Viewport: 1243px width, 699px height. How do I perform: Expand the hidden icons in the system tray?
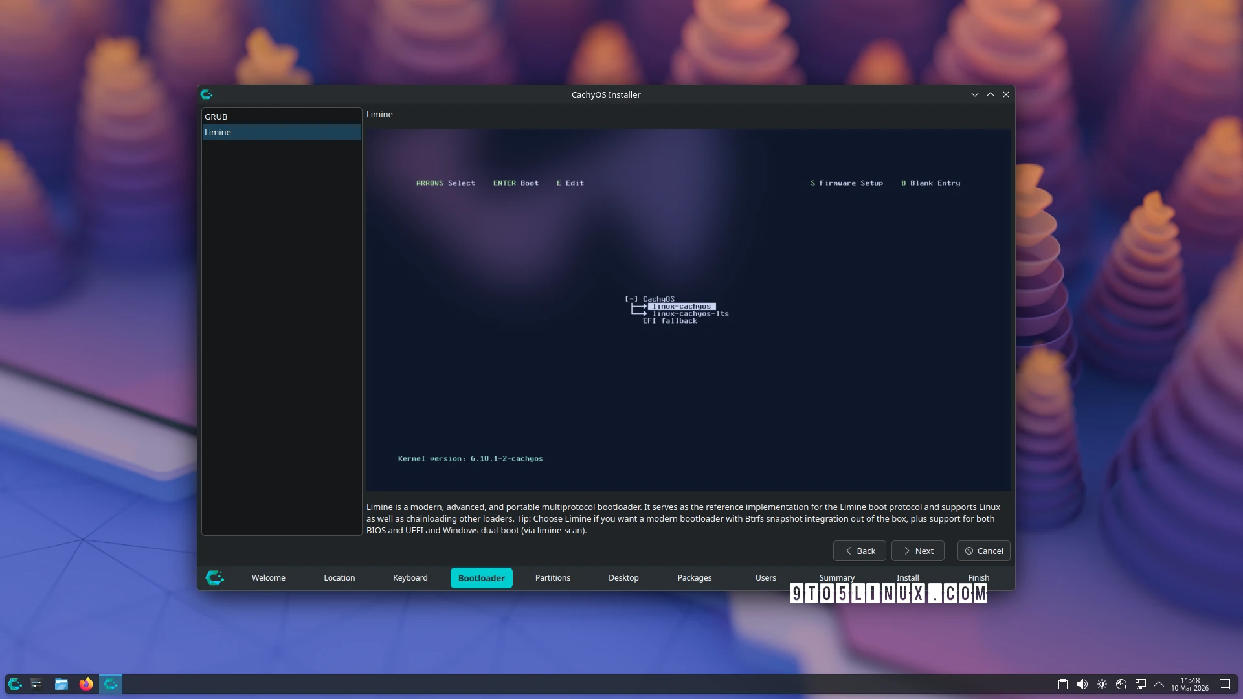pyautogui.click(x=1159, y=684)
